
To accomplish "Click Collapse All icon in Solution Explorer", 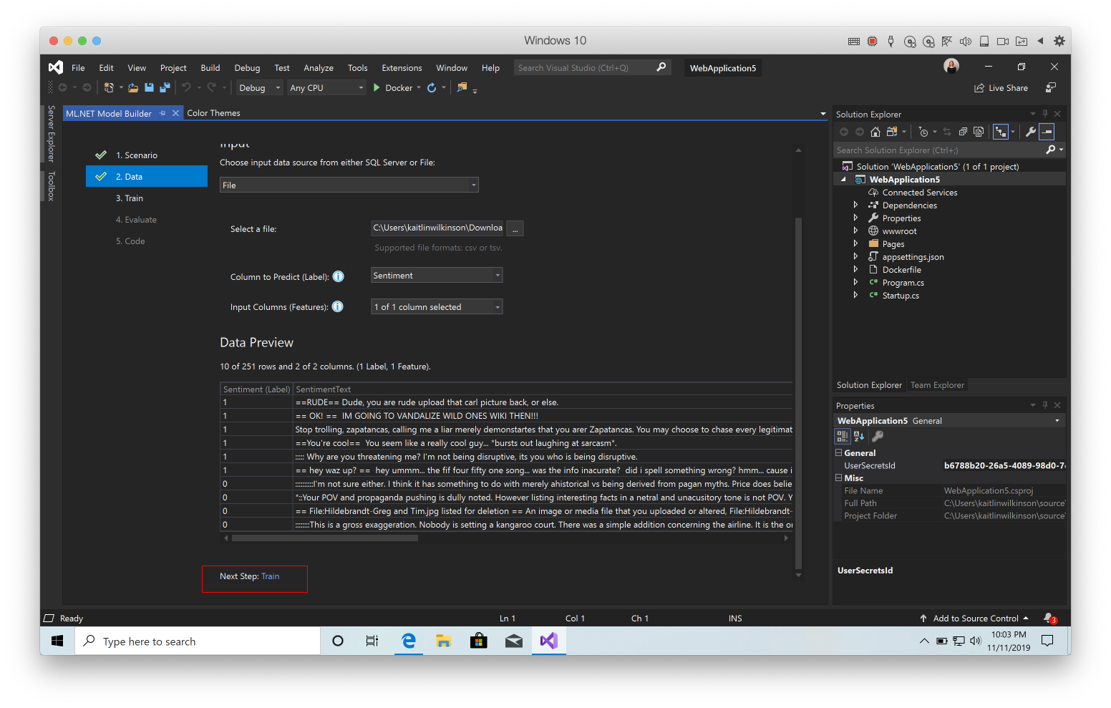I will [963, 132].
